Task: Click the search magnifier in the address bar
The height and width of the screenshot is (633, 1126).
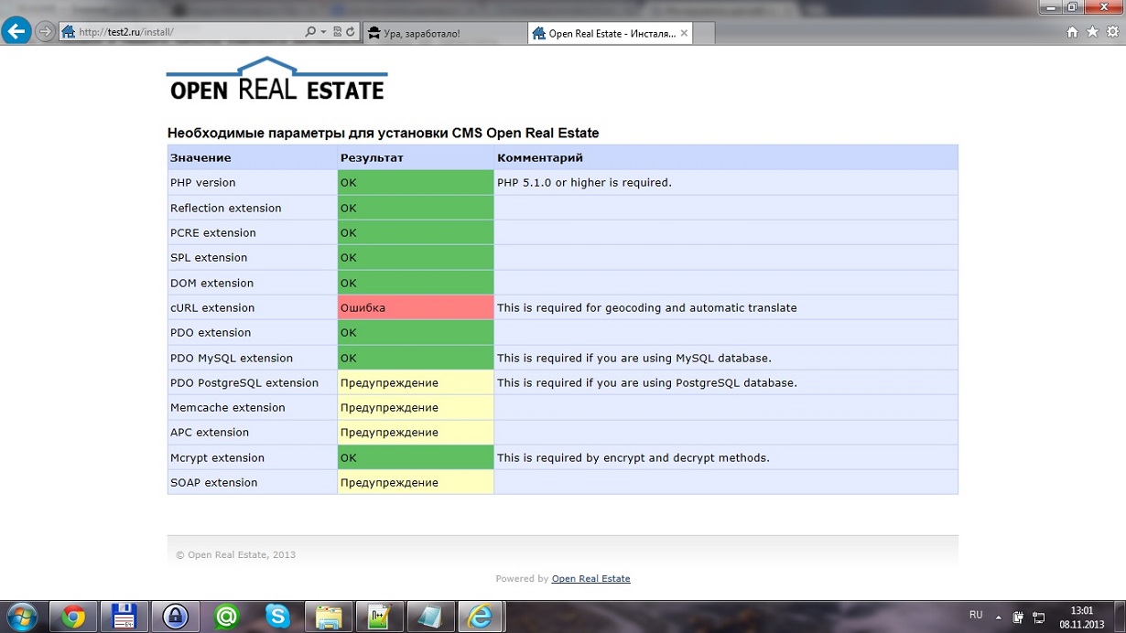Action: [310, 32]
